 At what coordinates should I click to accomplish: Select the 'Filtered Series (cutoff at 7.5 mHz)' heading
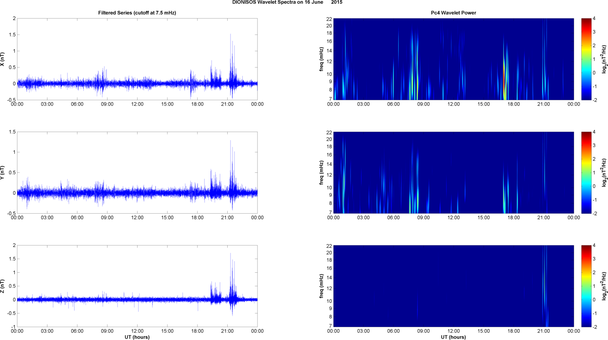click(x=137, y=13)
